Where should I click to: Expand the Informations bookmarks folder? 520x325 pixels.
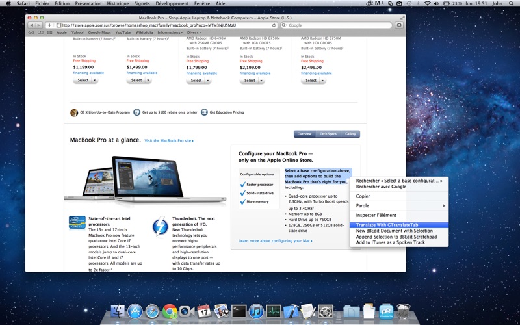click(x=170, y=32)
